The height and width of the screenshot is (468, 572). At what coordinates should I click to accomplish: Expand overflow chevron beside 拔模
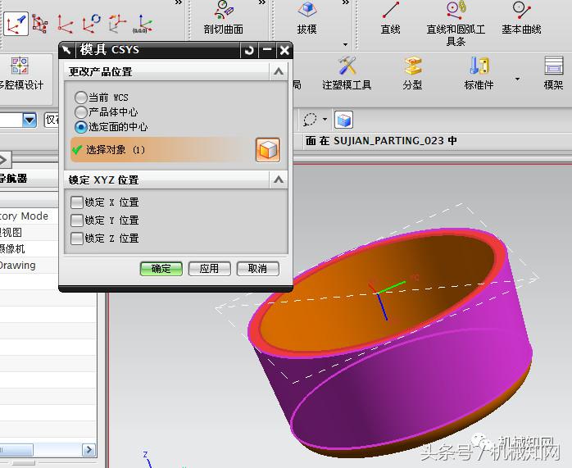346,3
